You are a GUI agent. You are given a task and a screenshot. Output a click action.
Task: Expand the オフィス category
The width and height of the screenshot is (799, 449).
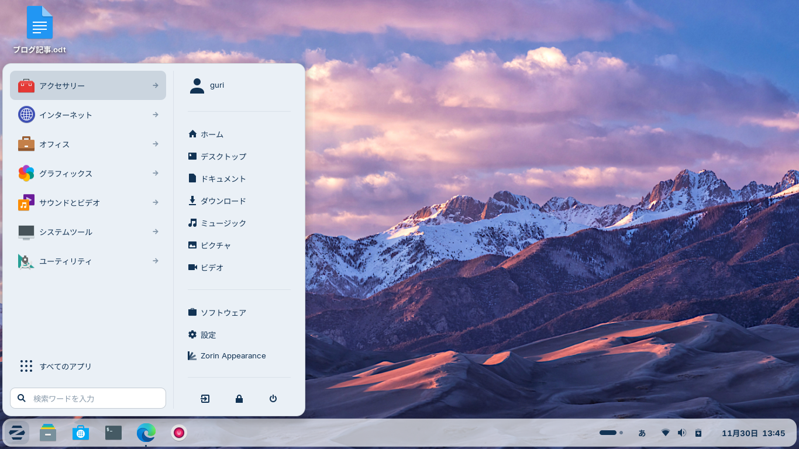[x=88, y=144]
